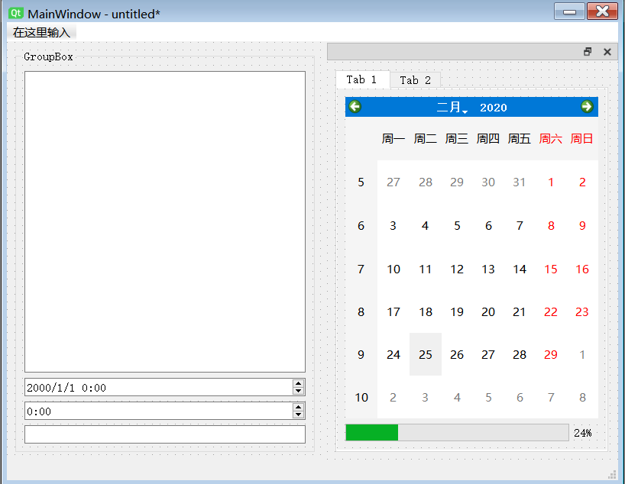Increment the 0:00 time with up arrow

(298, 406)
